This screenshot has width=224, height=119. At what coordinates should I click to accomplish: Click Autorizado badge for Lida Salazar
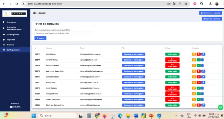[x=172, y=54]
